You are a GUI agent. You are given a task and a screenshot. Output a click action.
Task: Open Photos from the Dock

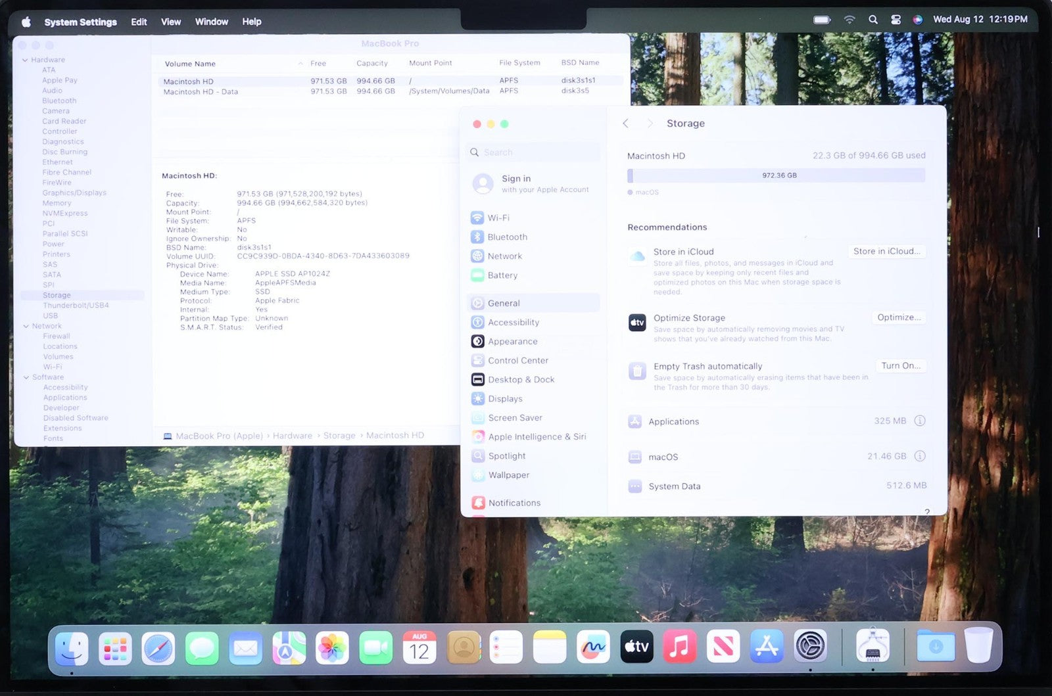[332, 649]
